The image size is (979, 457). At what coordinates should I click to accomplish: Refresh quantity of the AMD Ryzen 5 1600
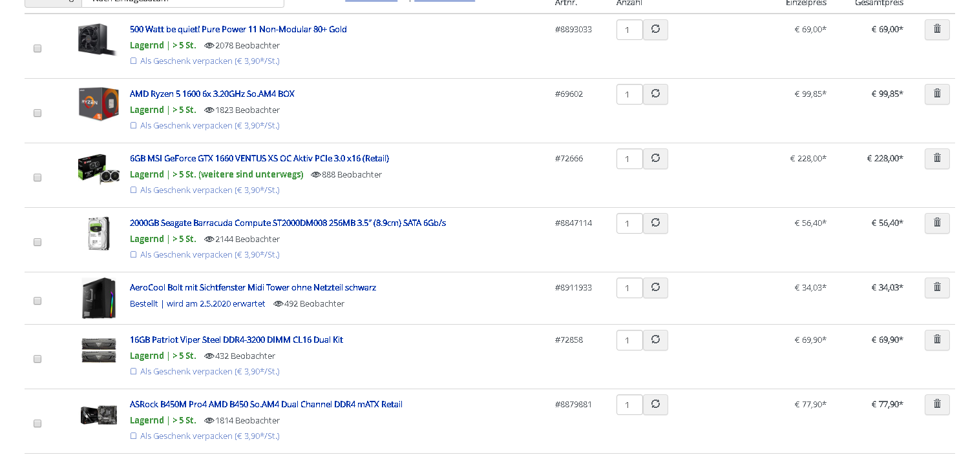tap(655, 94)
